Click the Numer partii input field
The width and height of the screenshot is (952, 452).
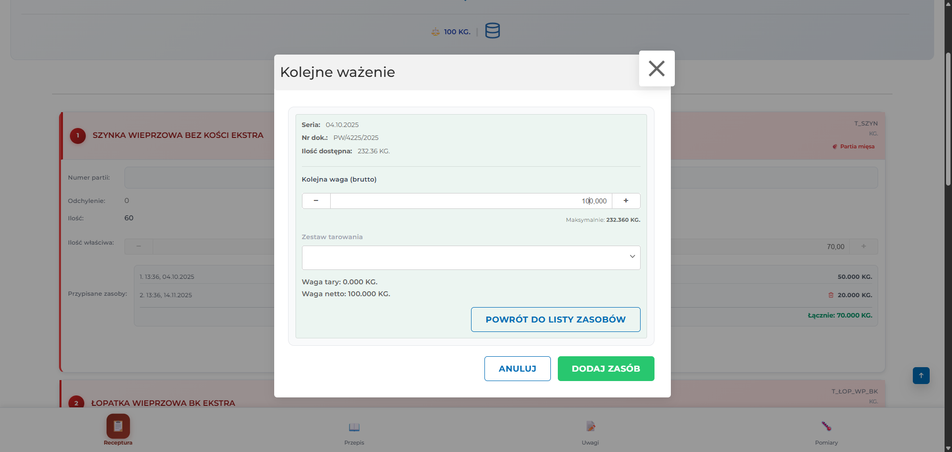coord(198,178)
